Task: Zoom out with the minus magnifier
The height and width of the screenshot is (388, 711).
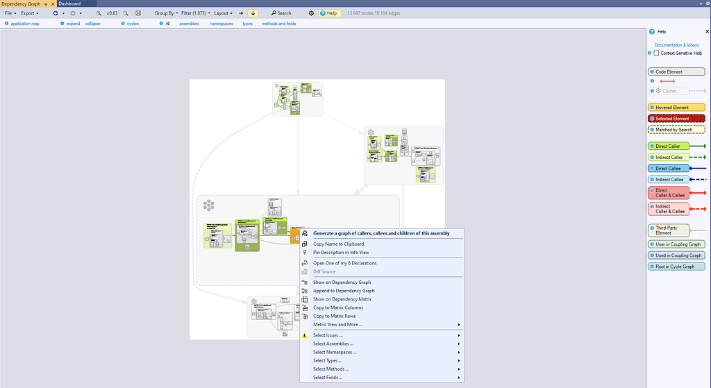Action: tap(126, 13)
